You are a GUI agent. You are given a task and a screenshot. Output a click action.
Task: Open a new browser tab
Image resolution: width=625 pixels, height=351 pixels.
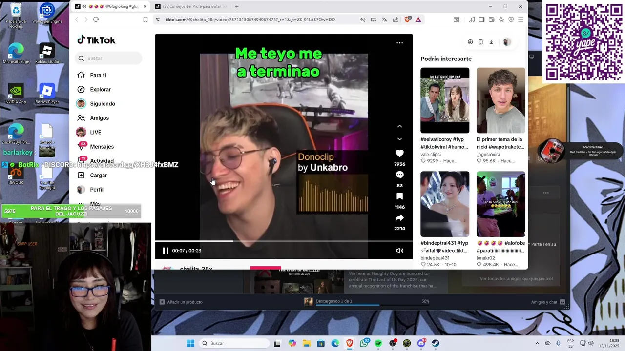(237, 6)
